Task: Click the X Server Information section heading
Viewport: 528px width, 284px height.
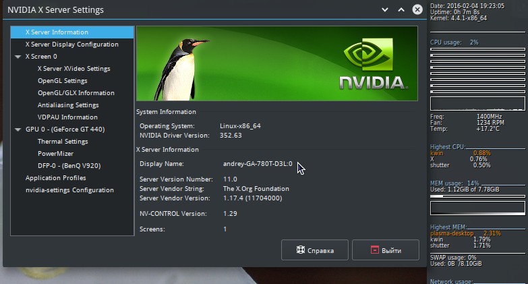Action: point(167,150)
